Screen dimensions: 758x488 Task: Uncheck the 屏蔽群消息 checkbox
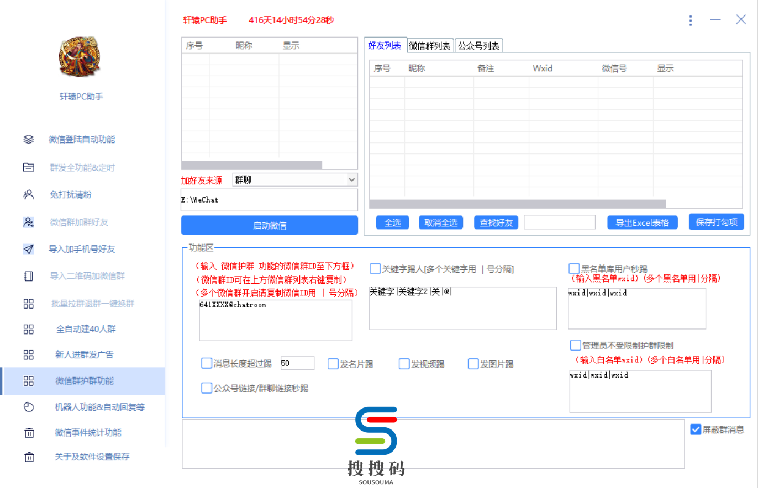(696, 429)
